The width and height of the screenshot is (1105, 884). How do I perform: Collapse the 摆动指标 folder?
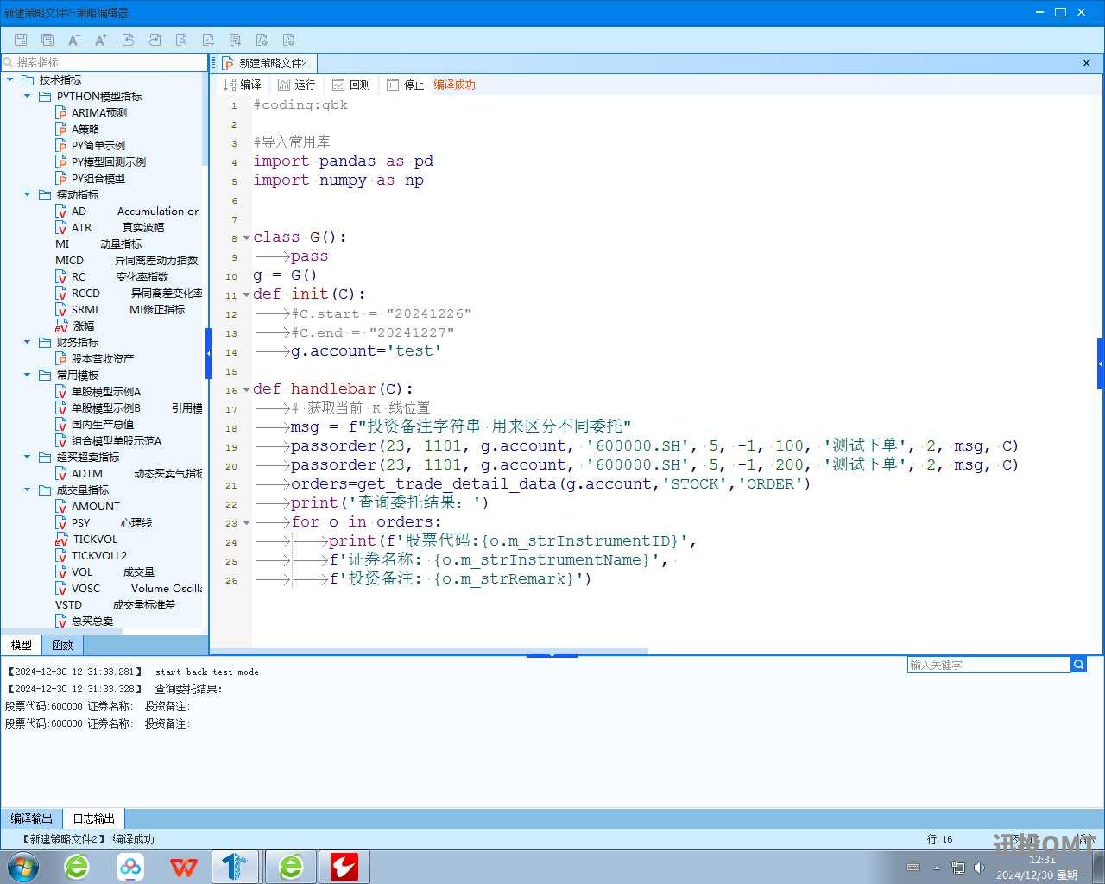tap(28, 194)
